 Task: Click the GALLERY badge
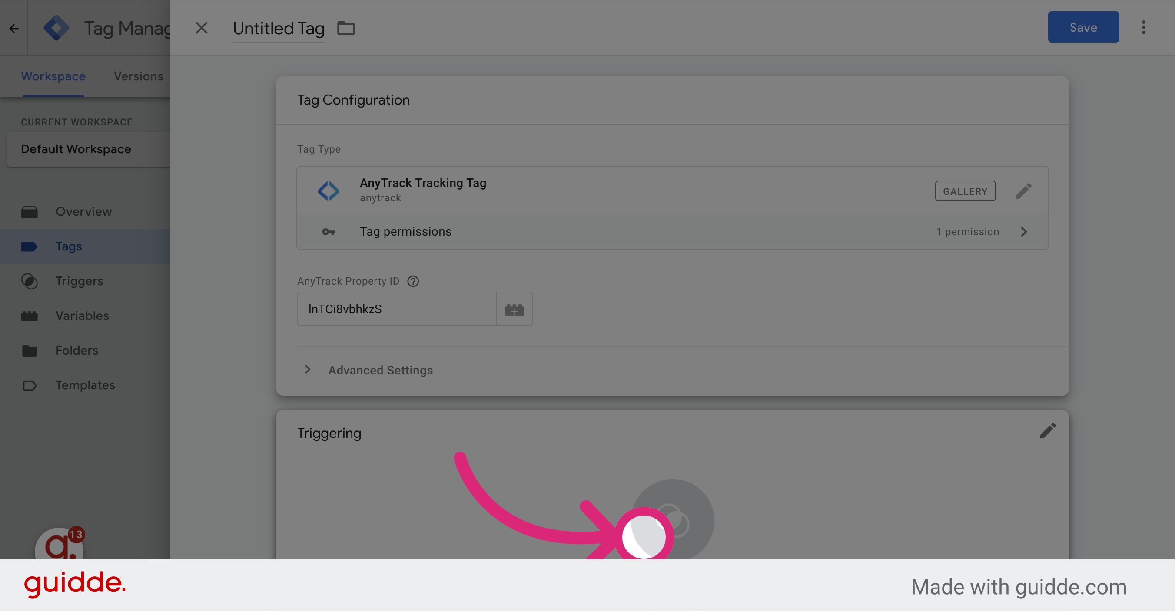(965, 191)
